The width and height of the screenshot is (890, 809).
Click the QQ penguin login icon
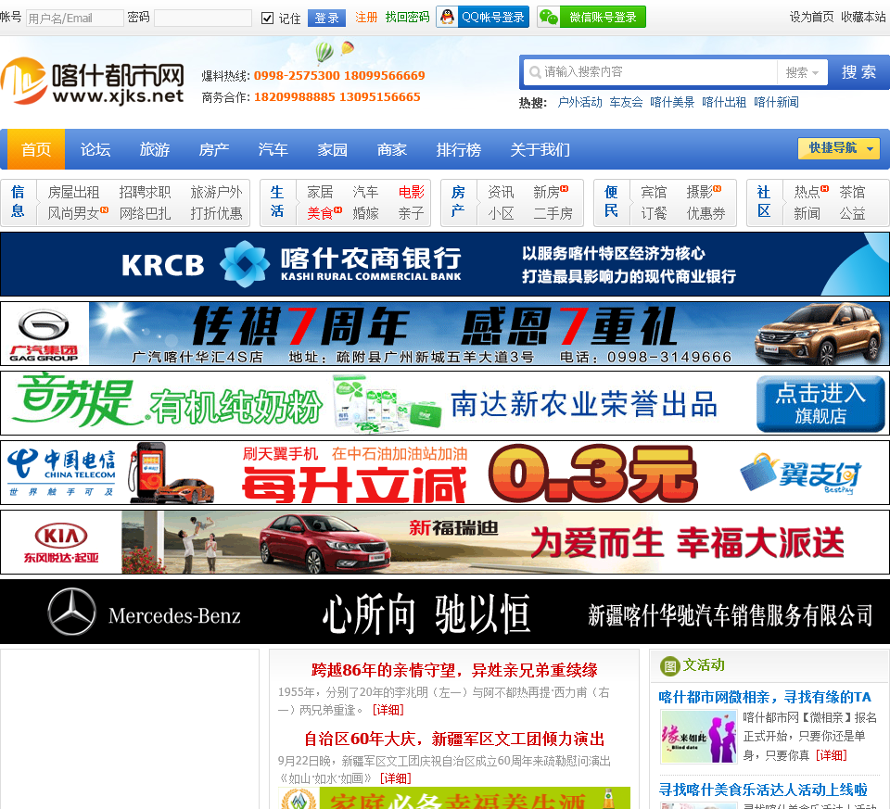coord(448,17)
